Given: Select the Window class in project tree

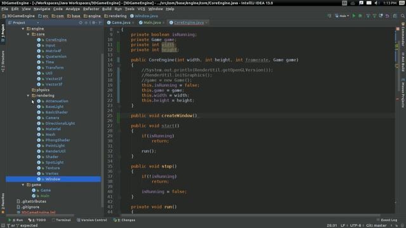Looking at the screenshot, I should (53, 179).
